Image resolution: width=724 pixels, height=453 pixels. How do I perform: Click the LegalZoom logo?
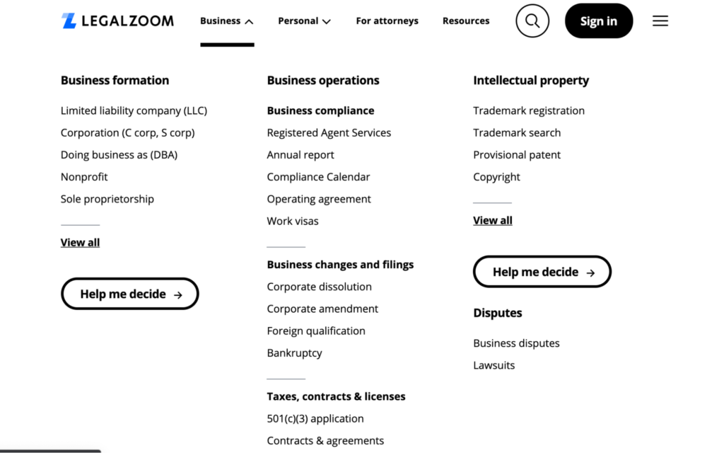(x=117, y=21)
